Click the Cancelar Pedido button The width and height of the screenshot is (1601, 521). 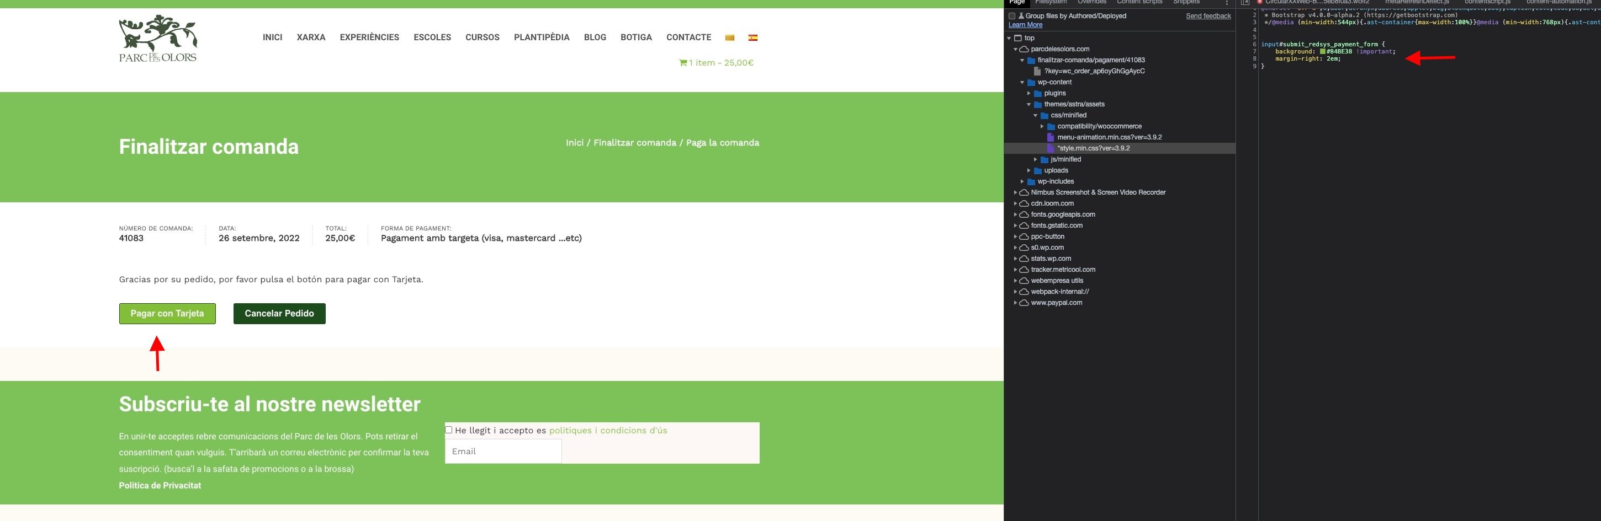tap(280, 314)
